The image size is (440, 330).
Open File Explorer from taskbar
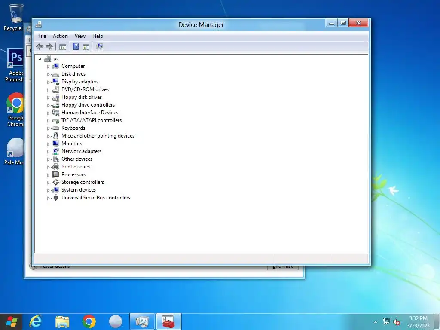tap(62, 321)
